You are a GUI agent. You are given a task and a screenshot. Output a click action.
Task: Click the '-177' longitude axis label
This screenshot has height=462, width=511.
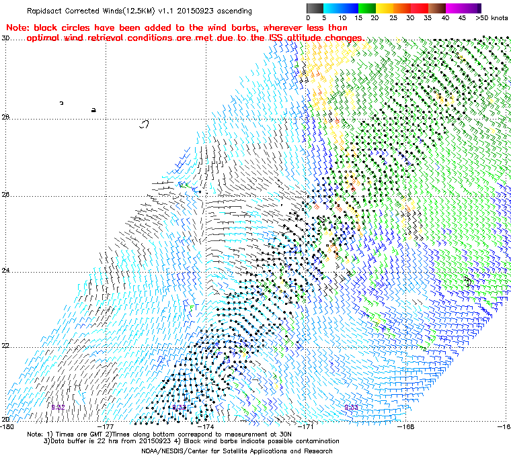pos(106,426)
